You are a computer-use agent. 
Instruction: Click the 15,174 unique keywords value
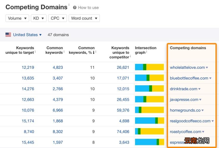28,121
